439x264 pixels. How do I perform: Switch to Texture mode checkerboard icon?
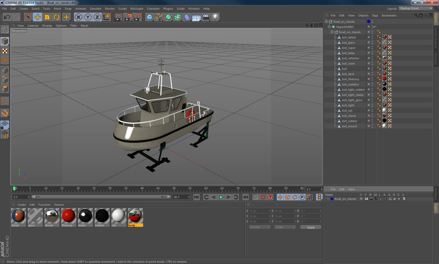pos(5,51)
